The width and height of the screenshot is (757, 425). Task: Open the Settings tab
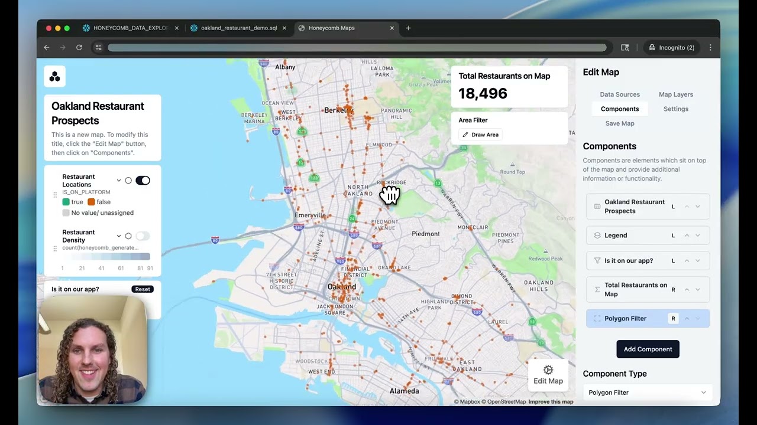click(676, 109)
